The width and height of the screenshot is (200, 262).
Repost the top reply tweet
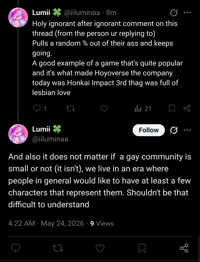click(71, 109)
